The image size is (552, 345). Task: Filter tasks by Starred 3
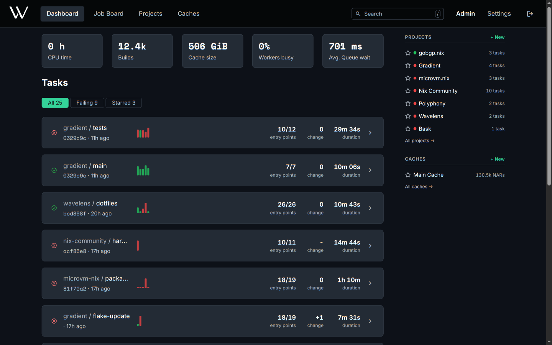coord(123,103)
